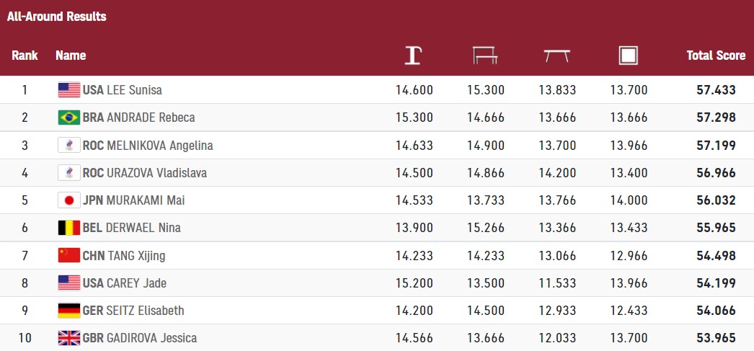Click the USA flag beside LEE Sunisa
This screenshot has height=351, width=754.
click(68, 90)
